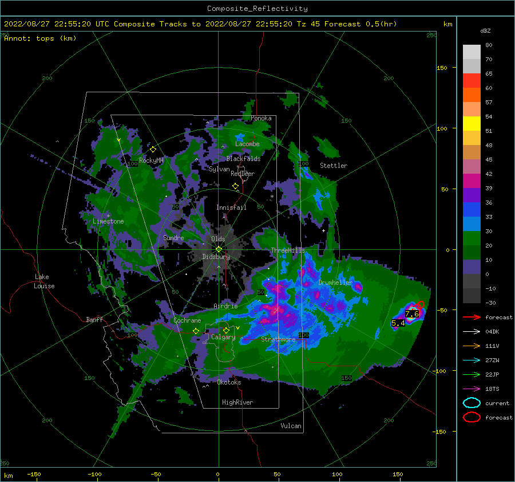Select the yellow diamond marker below RedDeer
The width and height of the screenshot is (515, 482).
[235, 186]
